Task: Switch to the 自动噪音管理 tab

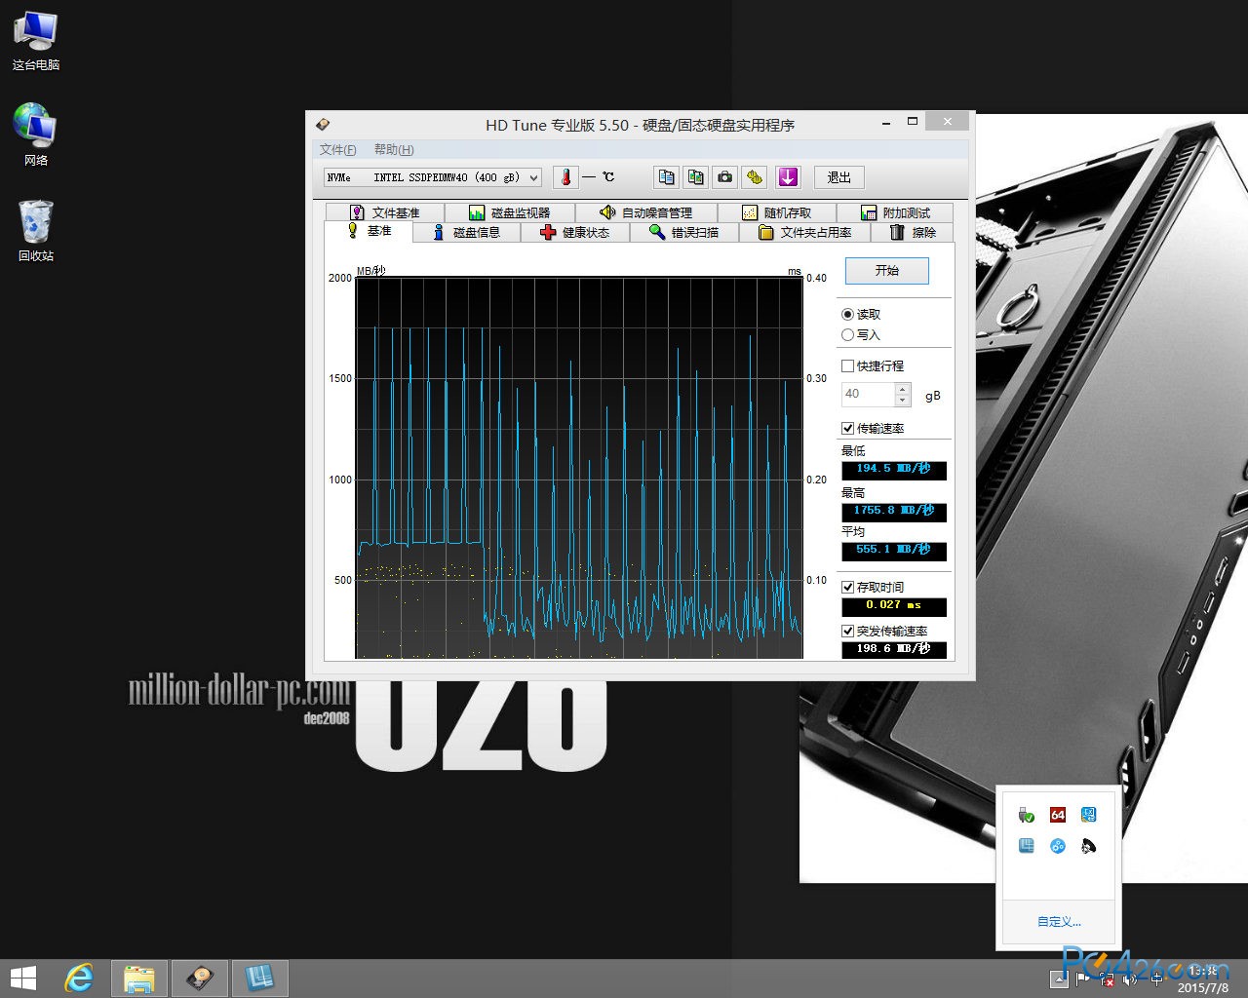Action: click(646, 212)
